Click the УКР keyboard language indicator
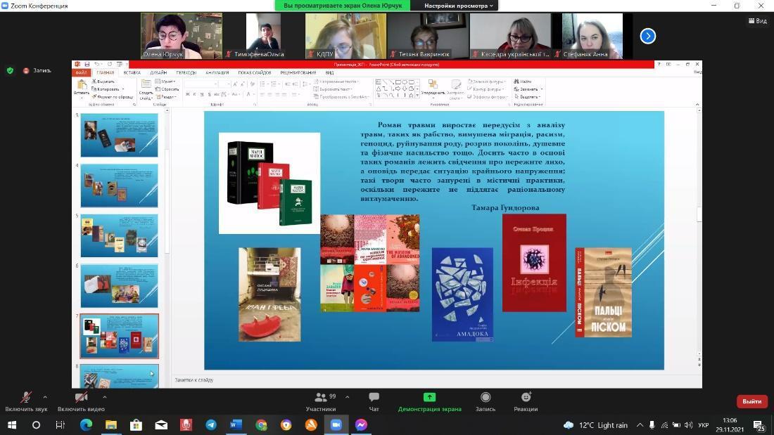This screenshot has height=435, width=774. [x=703, y=425]
